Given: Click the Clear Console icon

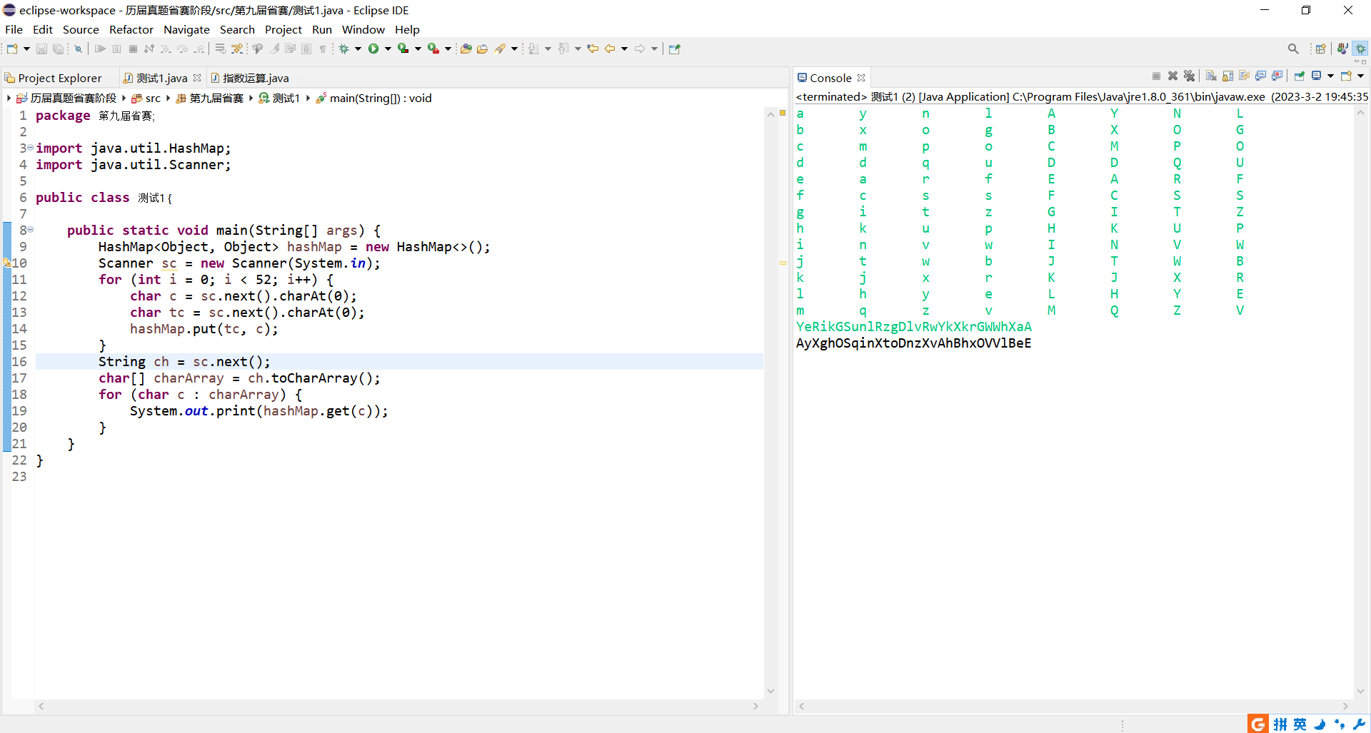Looking at the screenshot, I should point(1211,76).
